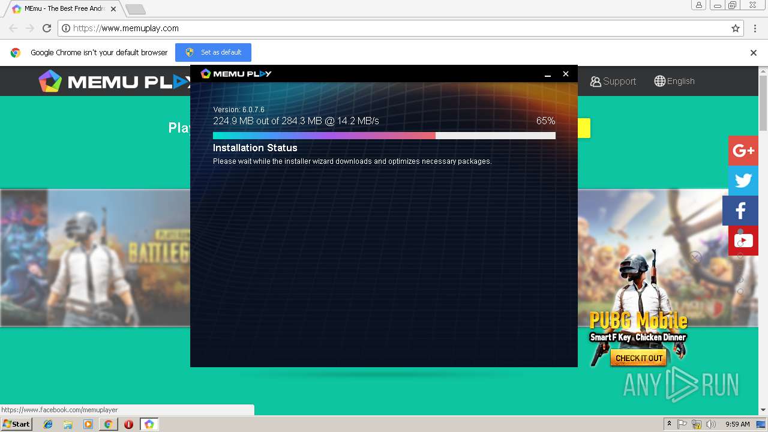Open a new Chrome tab
The image size is (768, 432).
pyautogui.click(x=136, y=9)
